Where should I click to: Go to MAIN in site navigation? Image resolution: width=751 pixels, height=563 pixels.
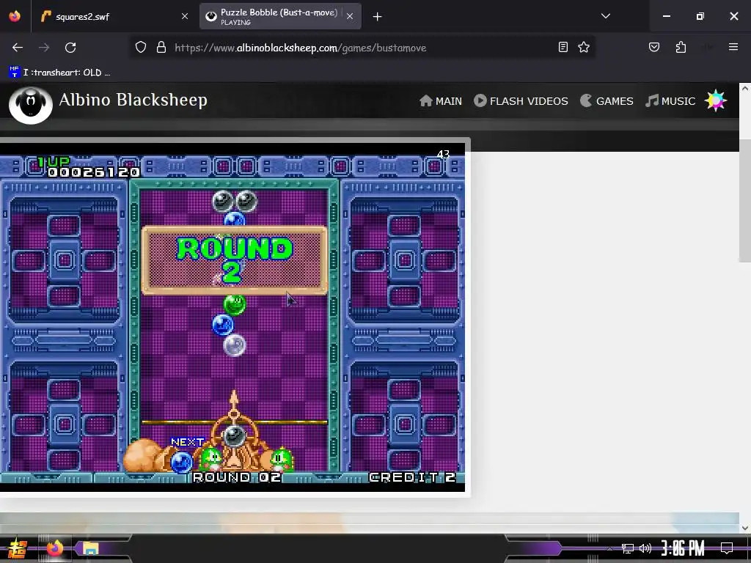441,101
